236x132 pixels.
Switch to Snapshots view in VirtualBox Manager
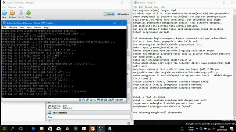pyautogui.click(x=123, y=14)
